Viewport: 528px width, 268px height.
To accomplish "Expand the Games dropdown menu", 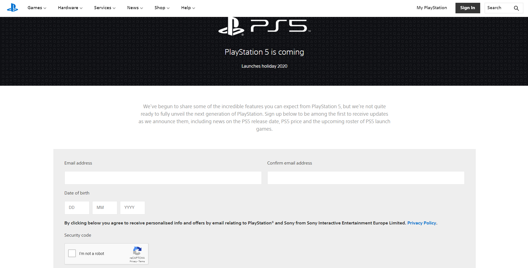I will (x=37, y=8).
